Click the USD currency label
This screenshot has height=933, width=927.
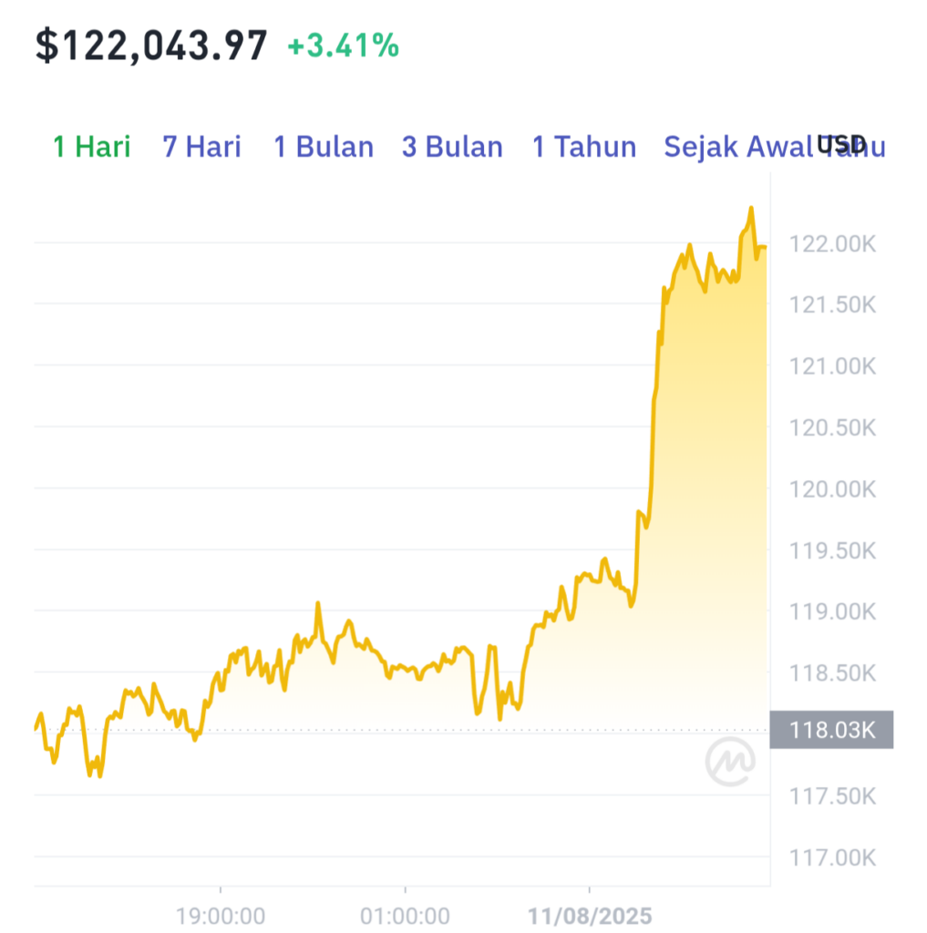pos(841,144)
